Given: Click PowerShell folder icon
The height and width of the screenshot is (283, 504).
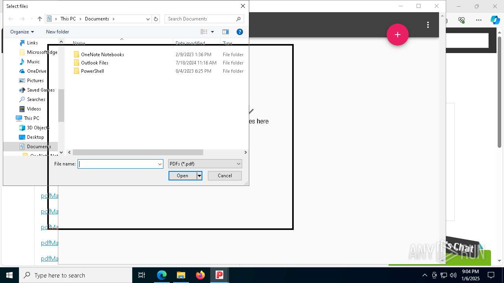Looking at the screenshot, I should tap(77, 71).
